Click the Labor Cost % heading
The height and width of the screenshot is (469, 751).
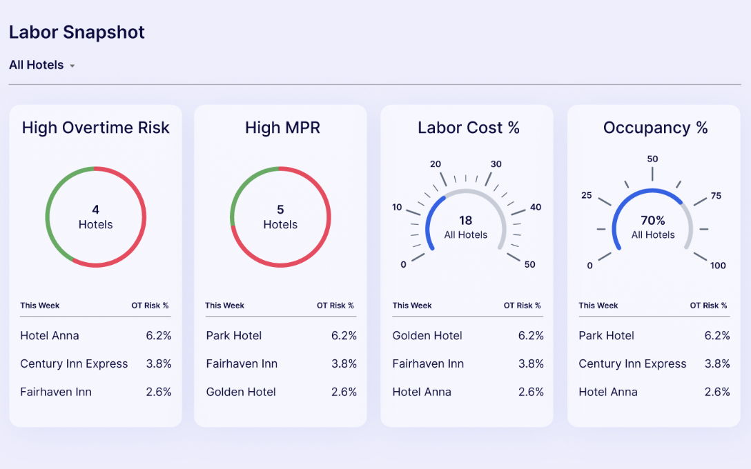tap(469, 128)
